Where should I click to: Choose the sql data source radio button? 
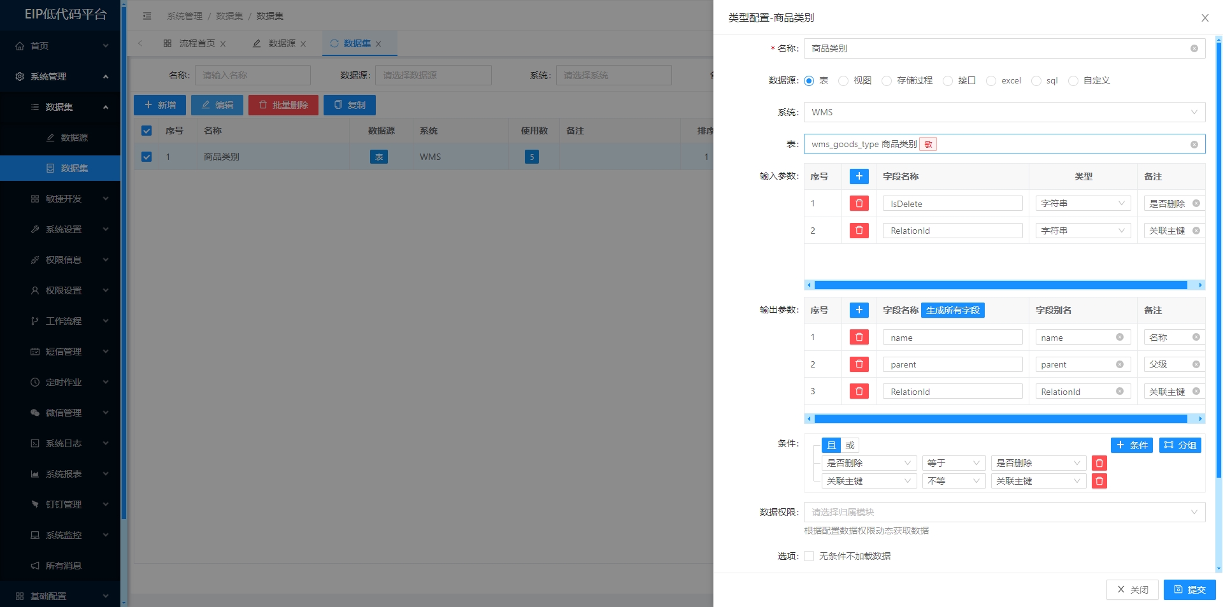pyautogui.click(x=1036, y=81)
